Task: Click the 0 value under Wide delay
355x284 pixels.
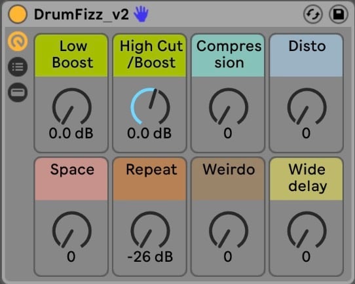Action: tap(306, 257)
